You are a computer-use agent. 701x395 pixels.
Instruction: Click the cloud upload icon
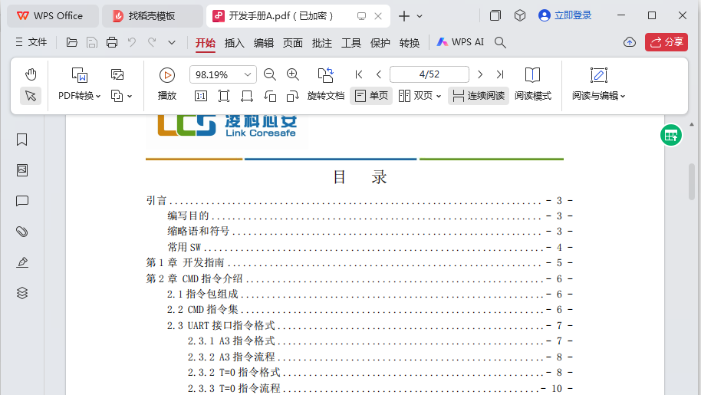click(630, 42)
